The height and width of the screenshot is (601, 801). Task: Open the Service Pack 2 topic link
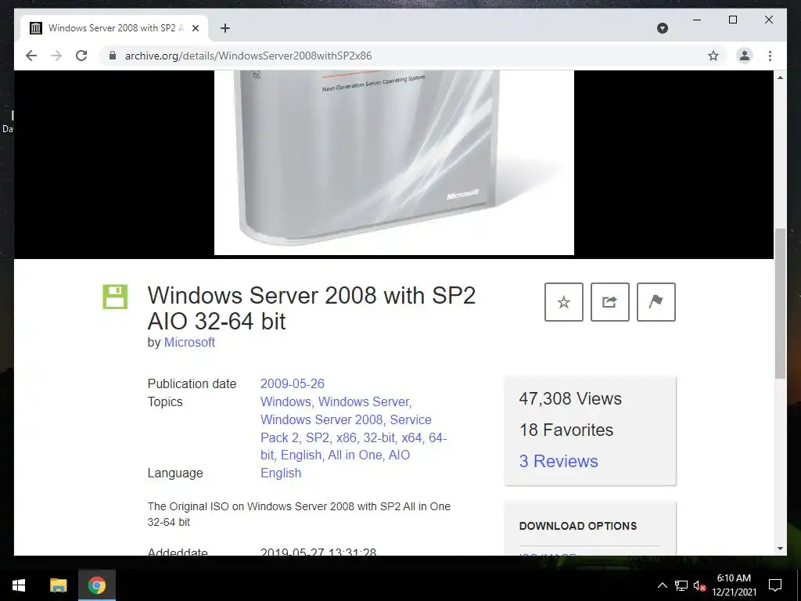pos(346,429)
